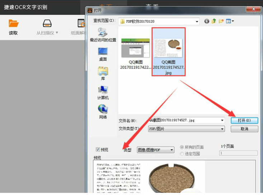263x195 pixels.
Task: Expand the 查找范围 folder dropdown
Action: (197, 22)
